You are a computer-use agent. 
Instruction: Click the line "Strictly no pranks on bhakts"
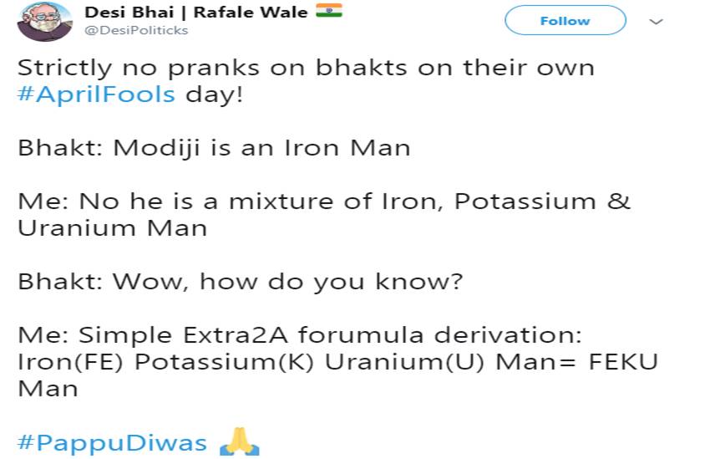pos(306,68)
